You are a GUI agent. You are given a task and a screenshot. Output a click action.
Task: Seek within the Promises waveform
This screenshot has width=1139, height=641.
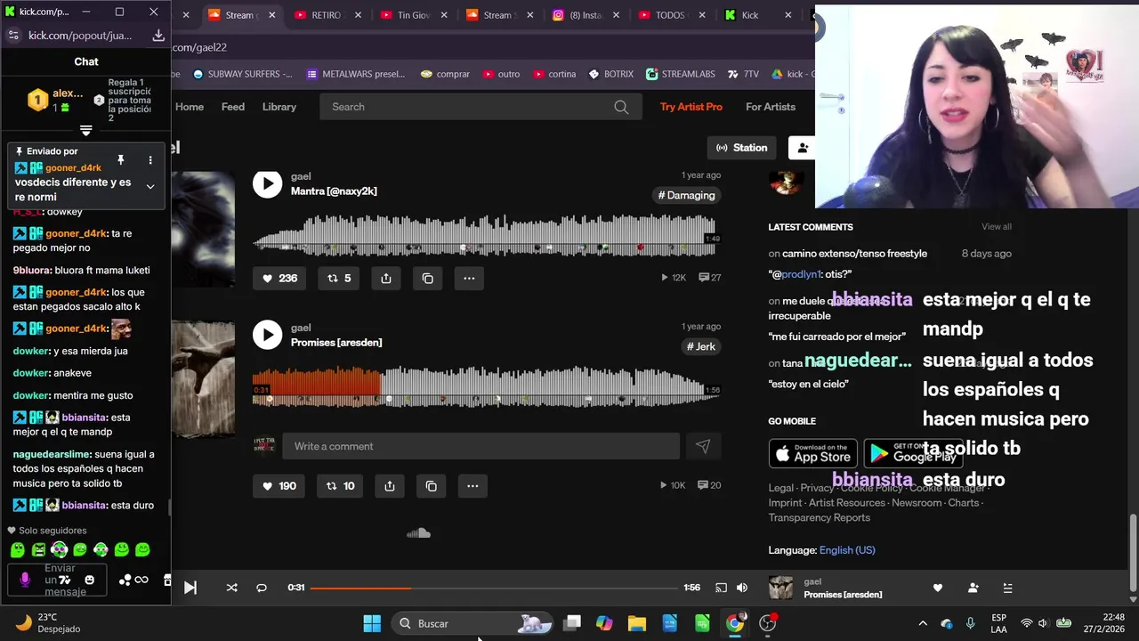coord(486,386)
